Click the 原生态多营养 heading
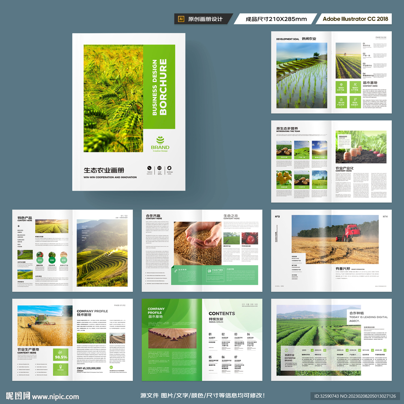The height and width of the screenshot is (404, 404). [x=287, y=128]
